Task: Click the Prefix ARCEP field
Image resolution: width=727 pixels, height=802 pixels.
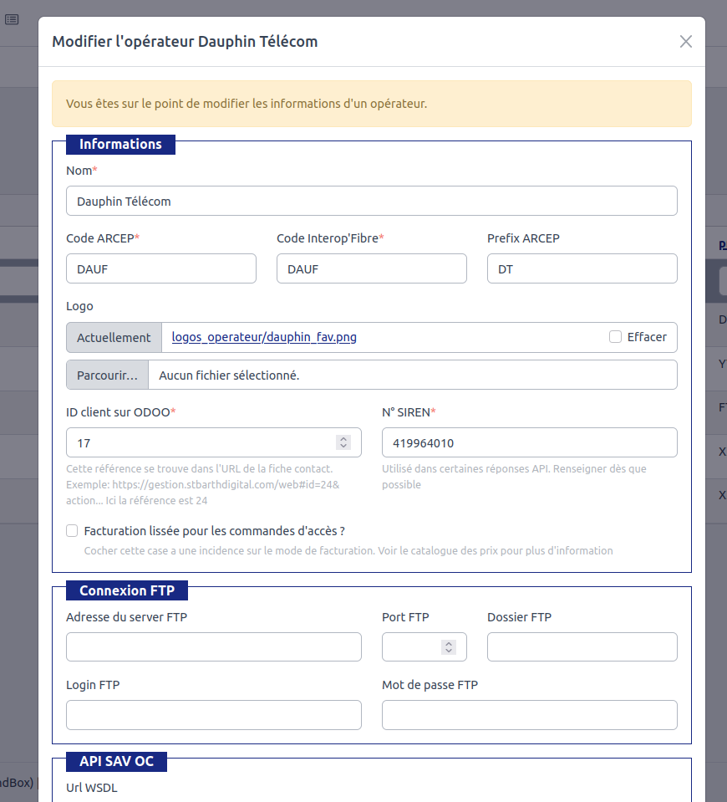Action: pos(582,268)
